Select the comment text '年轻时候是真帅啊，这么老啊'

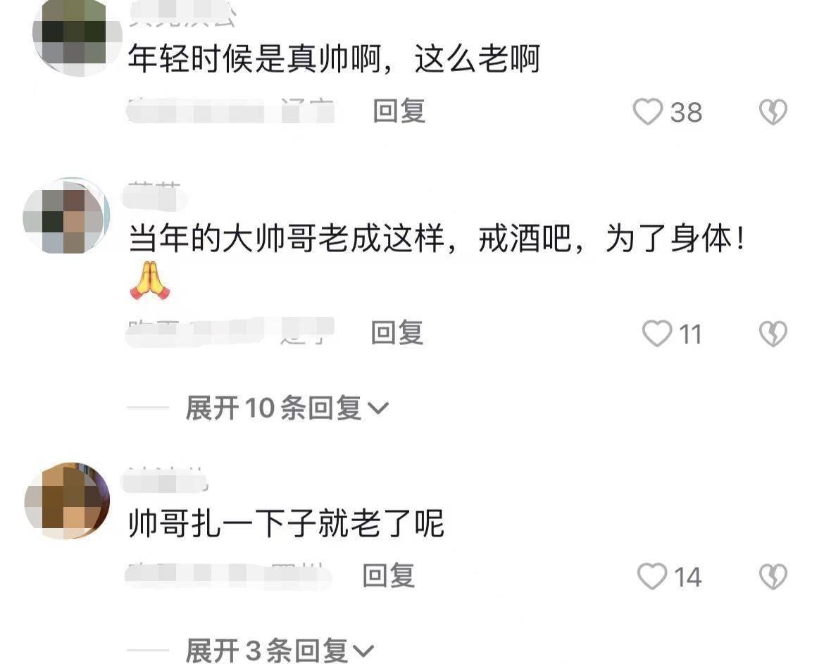click(335, 58)
